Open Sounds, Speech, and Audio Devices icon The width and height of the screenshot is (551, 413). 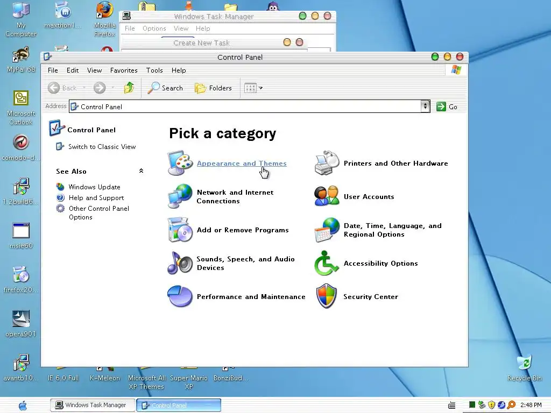(180, 263)
